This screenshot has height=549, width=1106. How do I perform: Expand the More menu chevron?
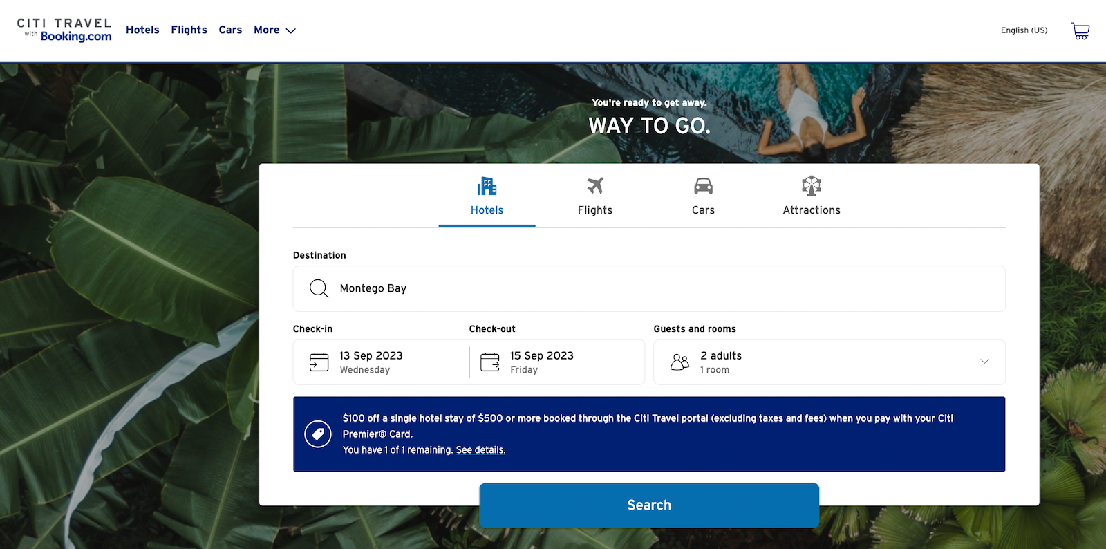(291, 30)
